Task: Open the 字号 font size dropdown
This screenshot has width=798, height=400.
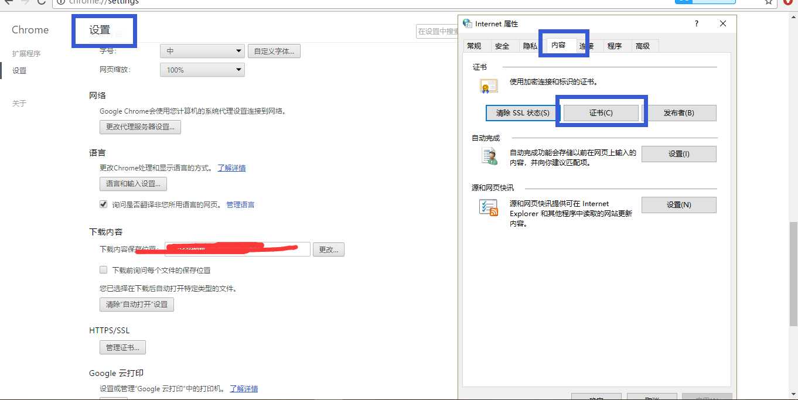Action: pyautogui.click(x=202, y=51)
